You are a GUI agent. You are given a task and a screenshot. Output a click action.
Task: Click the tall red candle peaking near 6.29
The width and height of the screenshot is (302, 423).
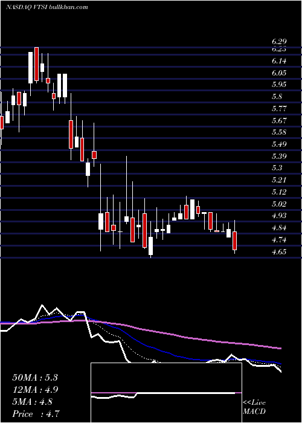coord(36,64)
